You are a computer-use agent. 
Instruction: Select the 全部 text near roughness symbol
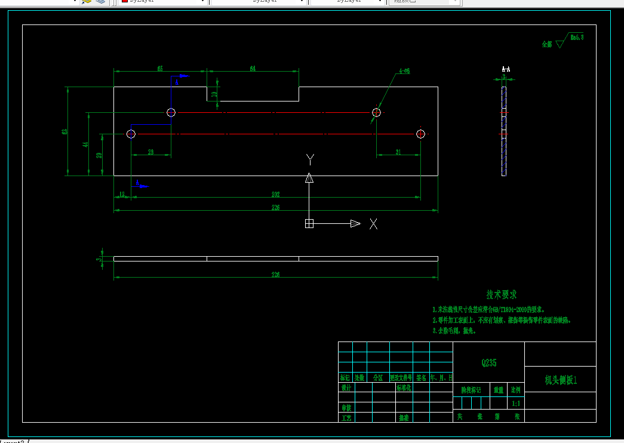tap(547, 44)
